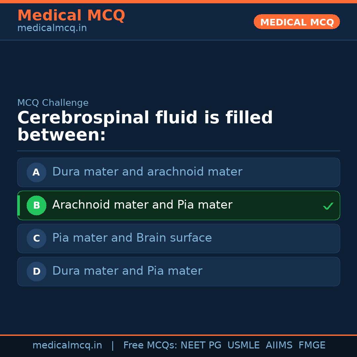Select USMLE in the footer
The width and height of the screenshot is (357, 357).
point(243,345)
